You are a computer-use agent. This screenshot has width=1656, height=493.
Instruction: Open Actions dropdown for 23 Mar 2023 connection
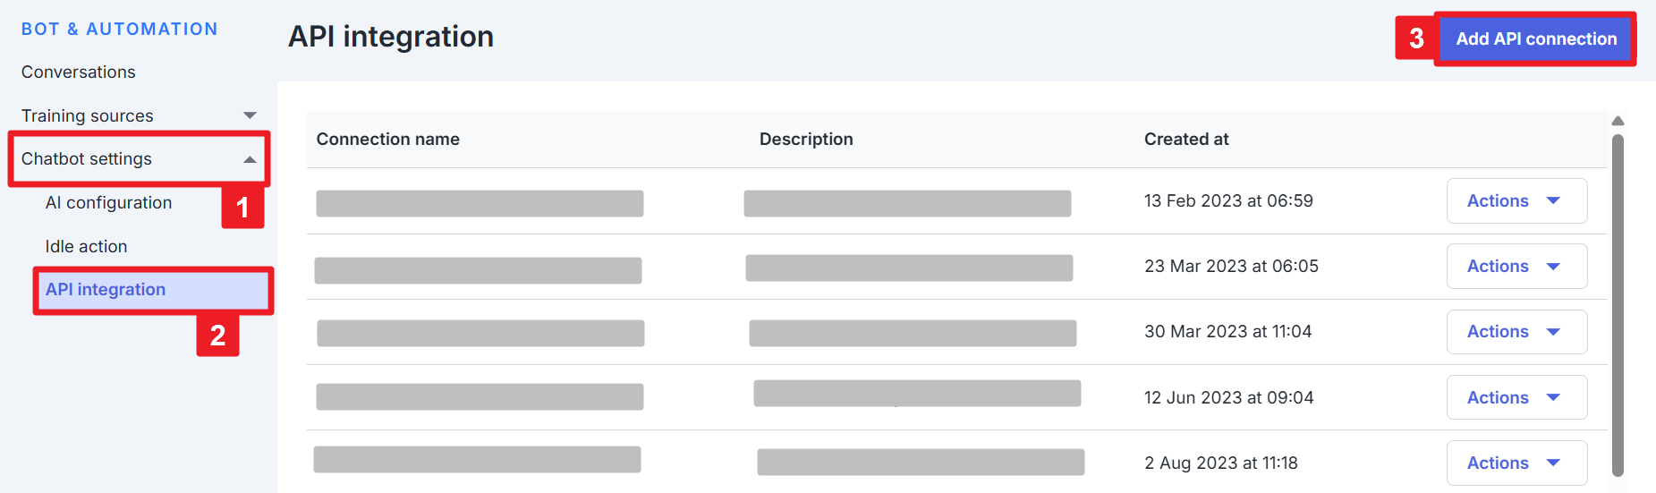pyautogui.click(x=1516, y=267)
